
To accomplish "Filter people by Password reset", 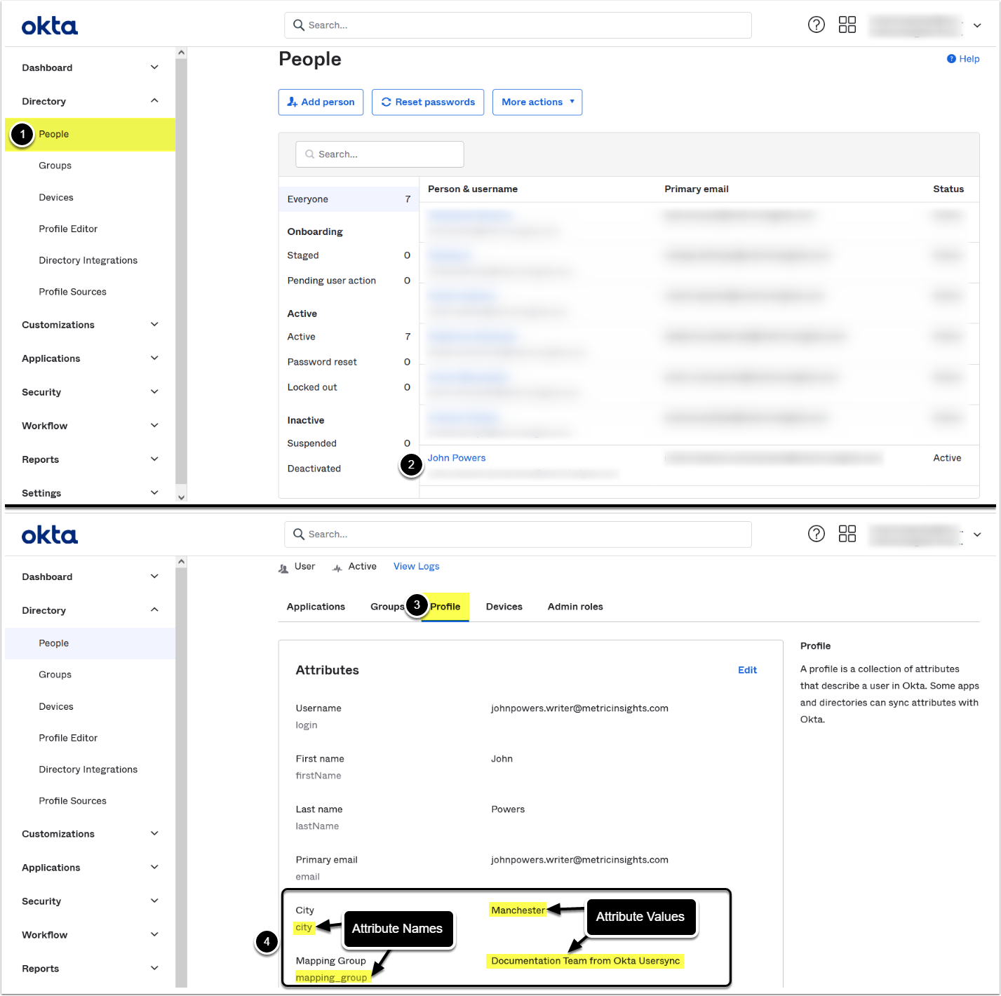I will point(349,362).
